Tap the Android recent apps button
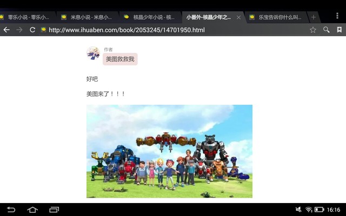 54,210
